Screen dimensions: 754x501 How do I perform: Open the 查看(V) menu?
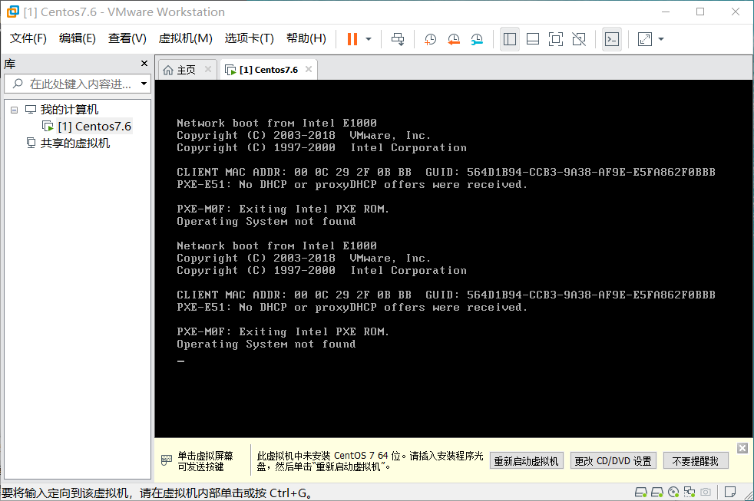[127, 38]
